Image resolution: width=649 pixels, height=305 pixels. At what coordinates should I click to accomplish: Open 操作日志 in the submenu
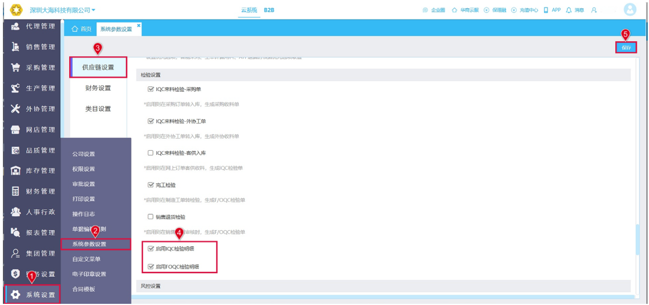tap(84, 214)
